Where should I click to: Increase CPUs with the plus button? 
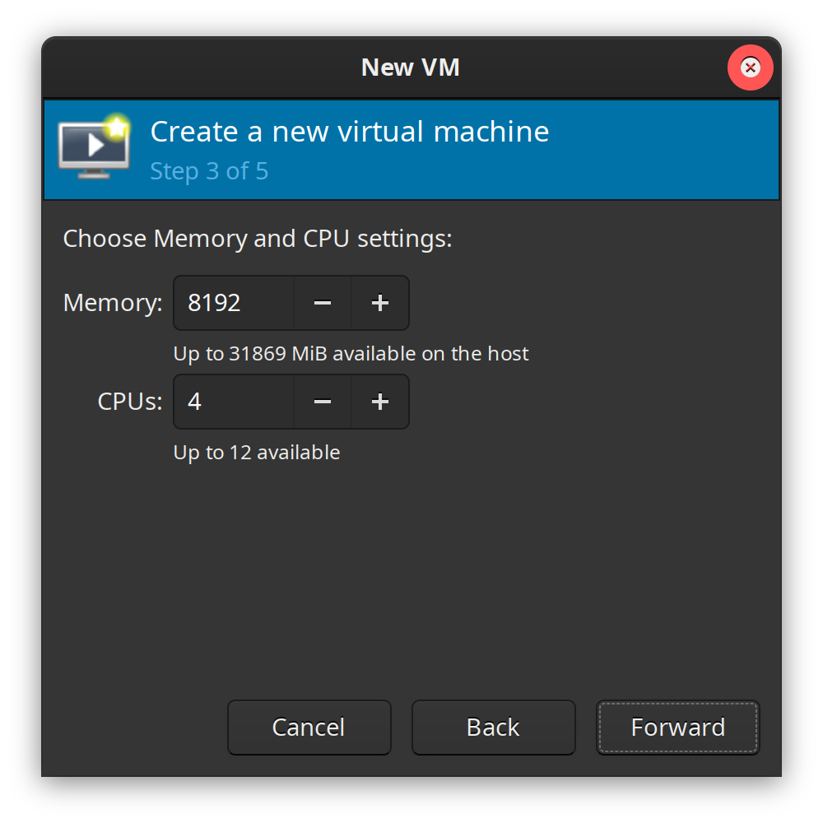(379, 402)
